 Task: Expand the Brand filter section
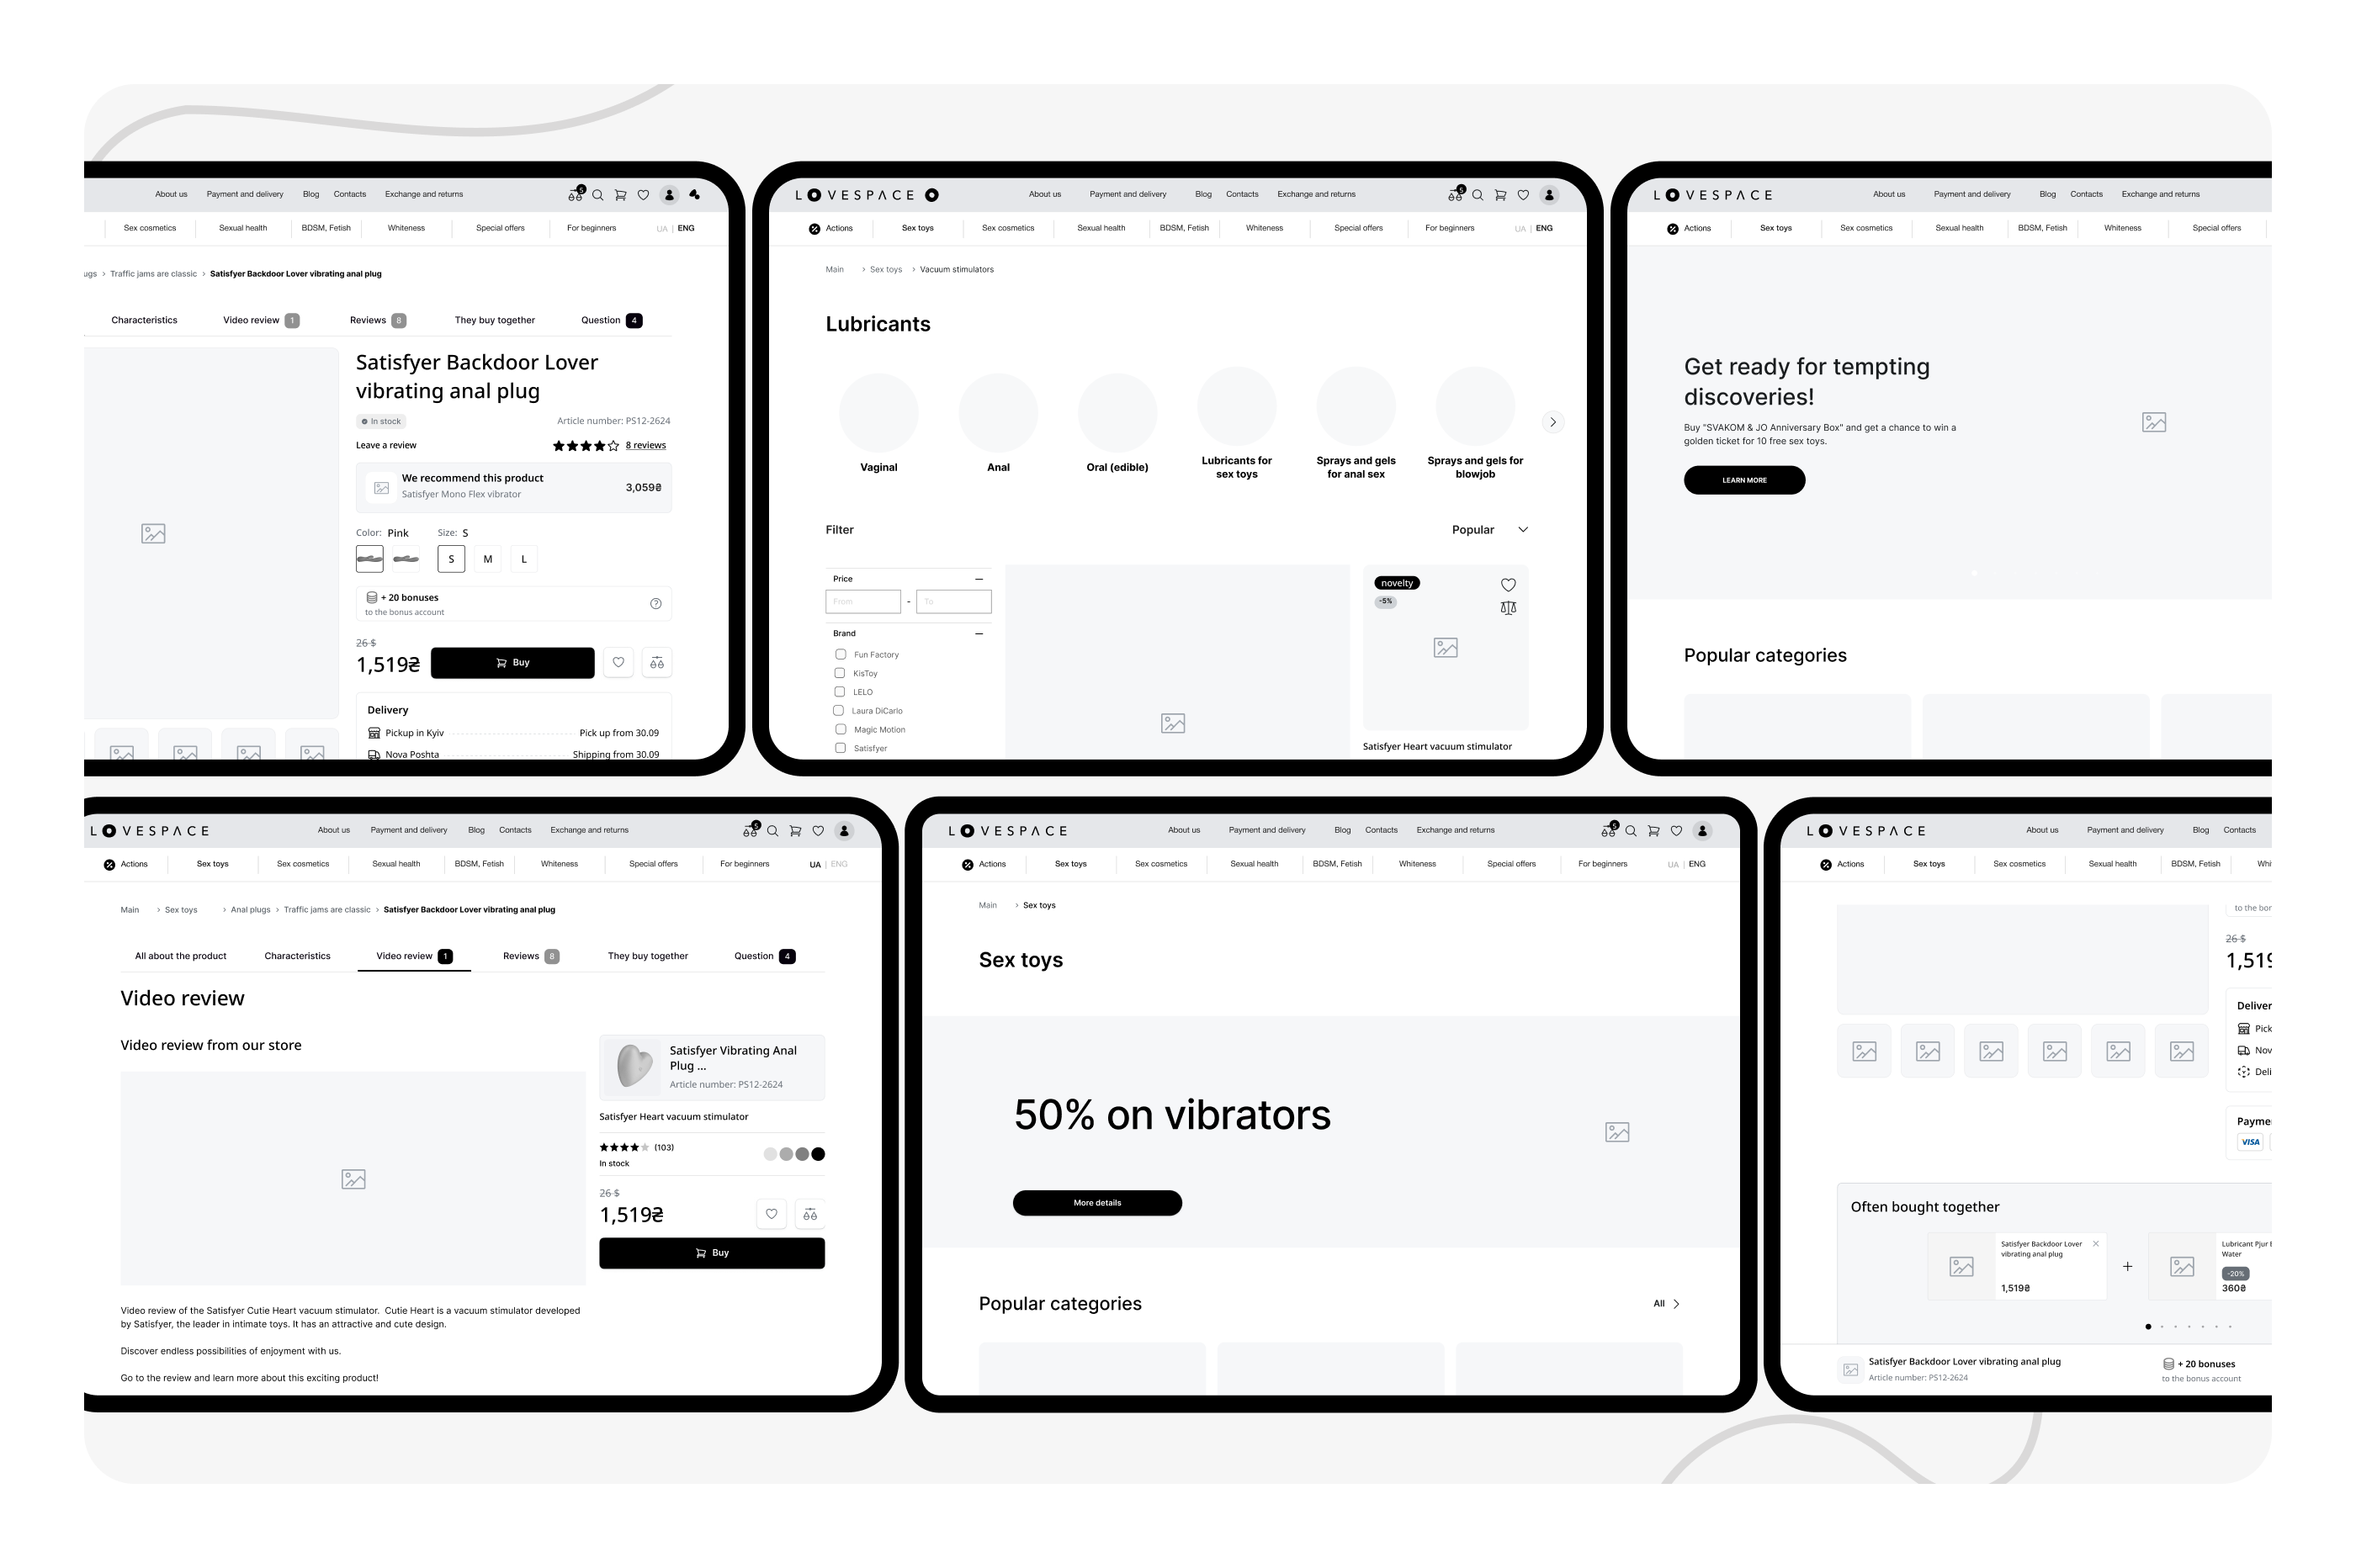click(x=974, y=633)
